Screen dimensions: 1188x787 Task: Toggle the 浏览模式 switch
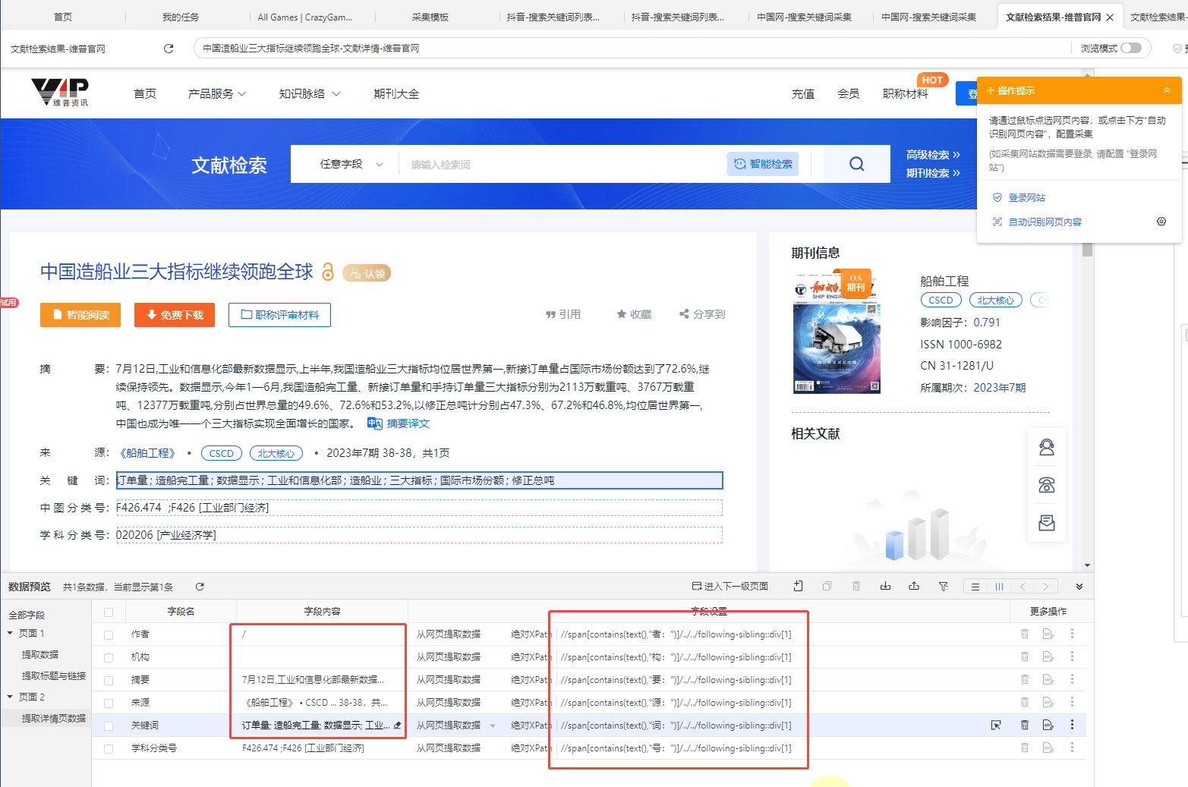point(1131,48)
